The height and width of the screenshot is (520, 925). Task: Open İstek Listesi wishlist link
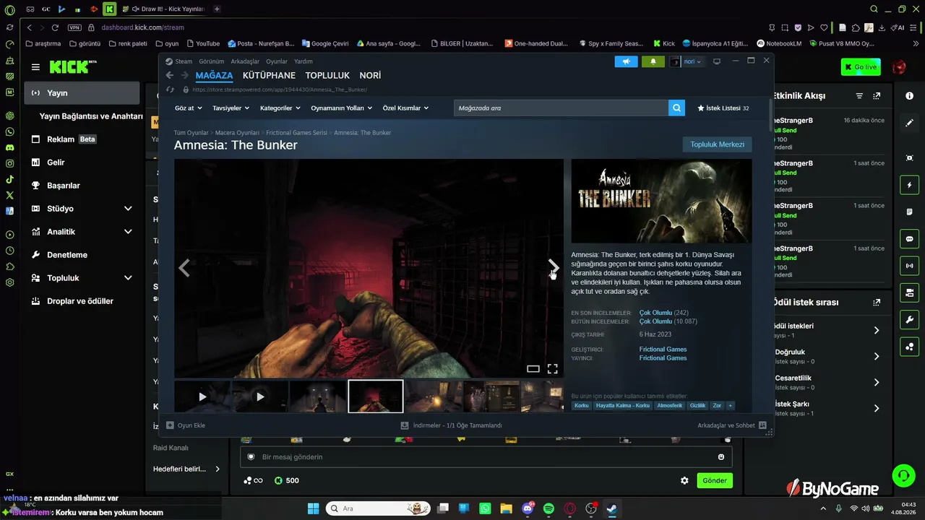point(723,108)
